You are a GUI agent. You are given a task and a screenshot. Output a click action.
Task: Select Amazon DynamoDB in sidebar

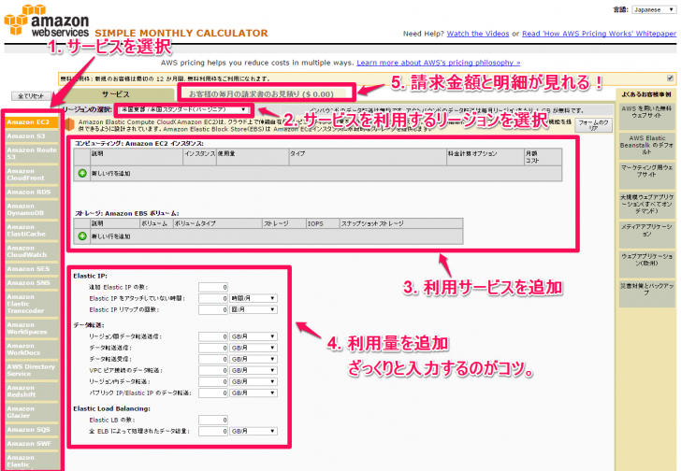click(32, 209)
